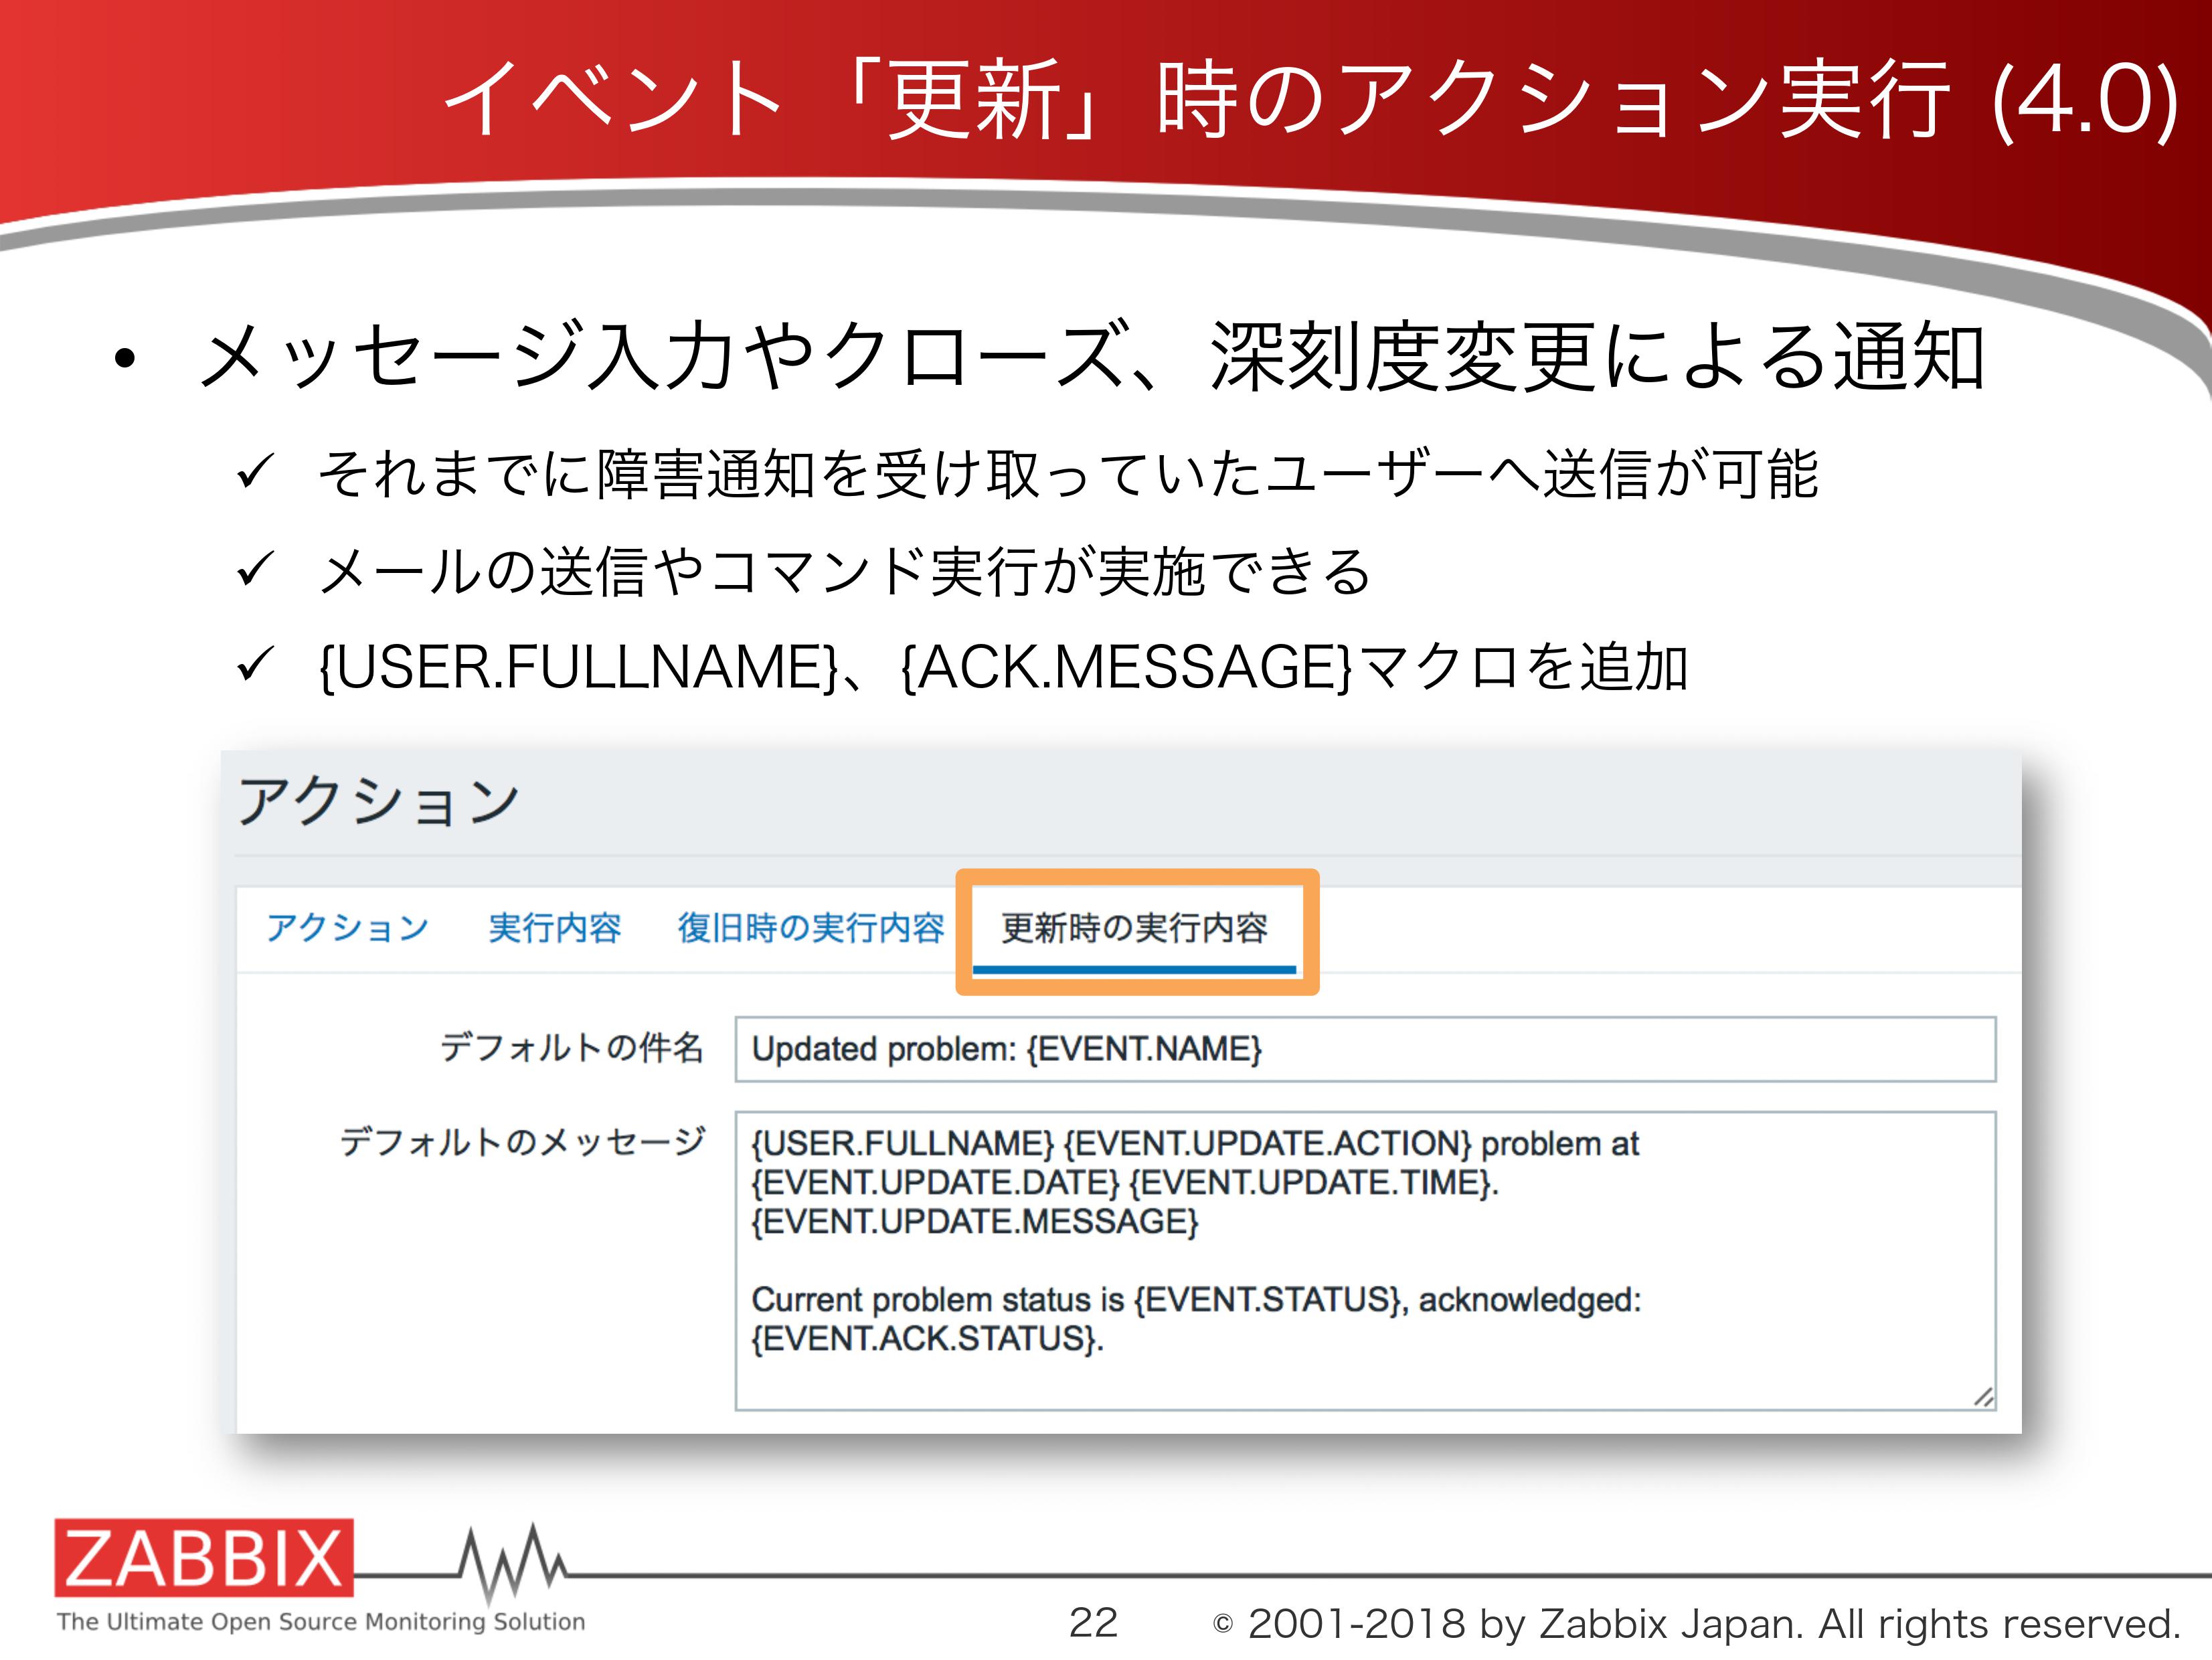Click the {EVENT.UPDATE.MESSAGE} line in the message
This screenshot has height=1660, width=2212.
(x=975, y=1221)
